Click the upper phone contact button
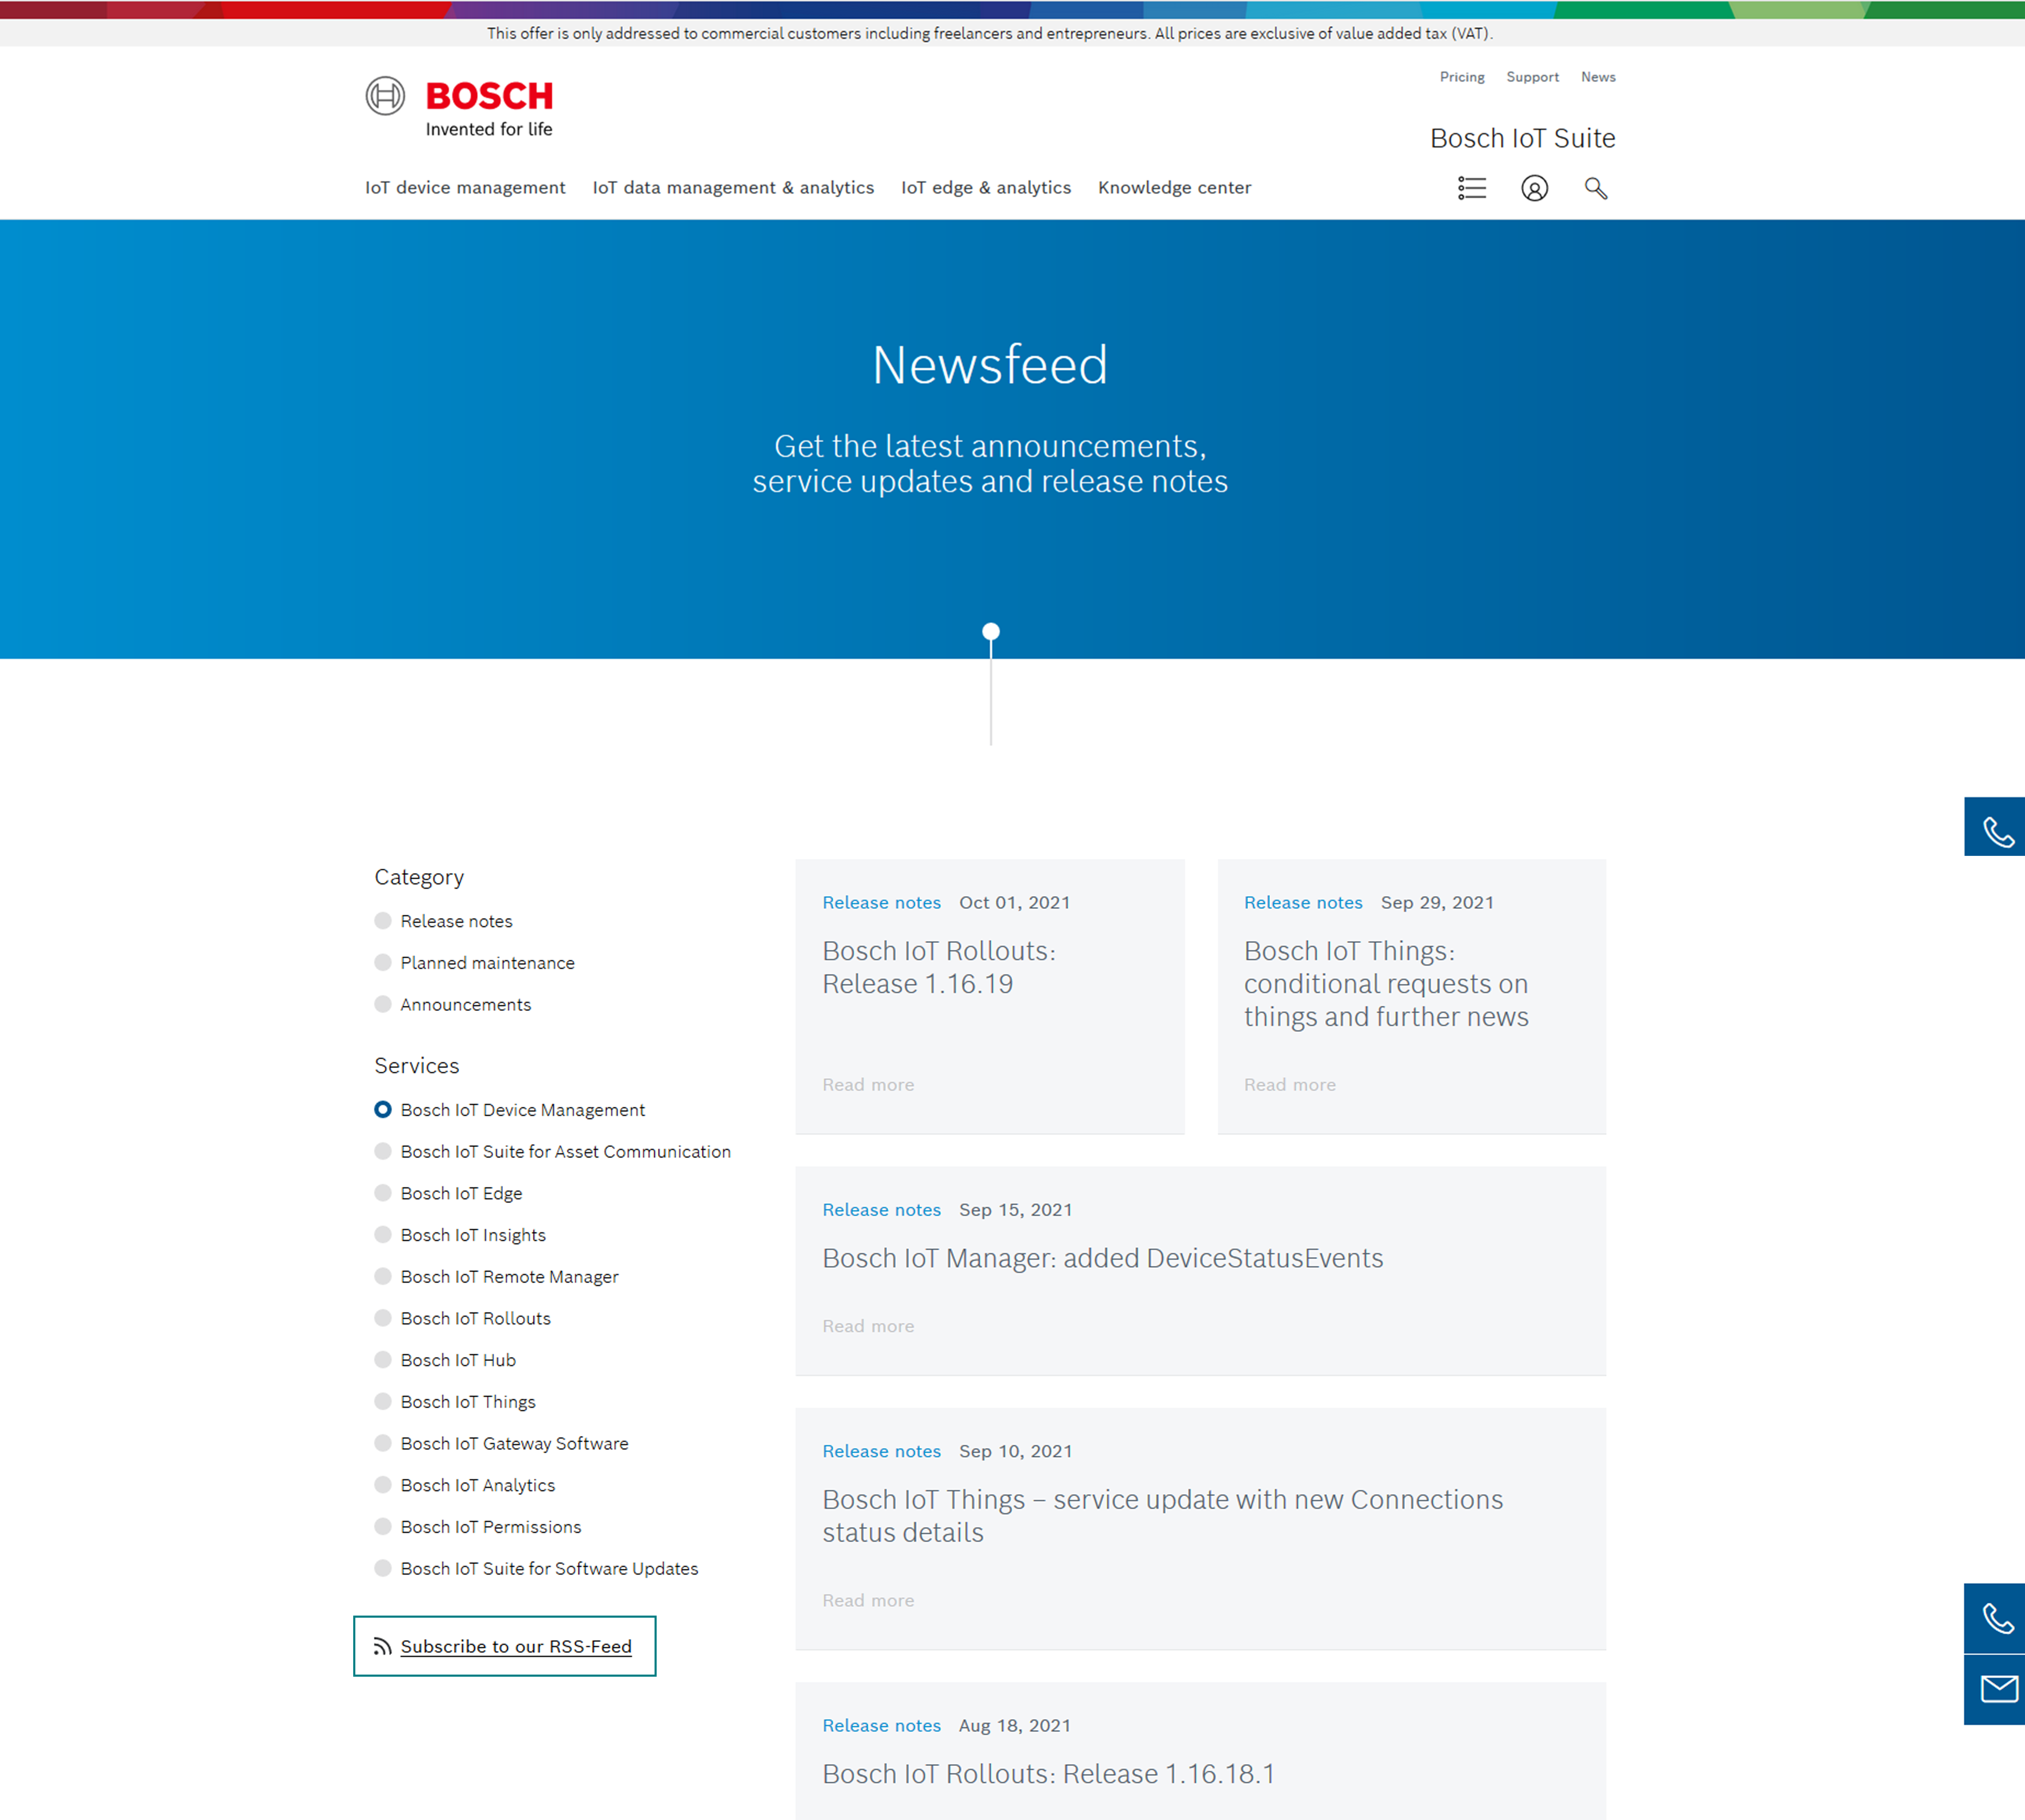2025x1820 pixels. point(1995,827)
